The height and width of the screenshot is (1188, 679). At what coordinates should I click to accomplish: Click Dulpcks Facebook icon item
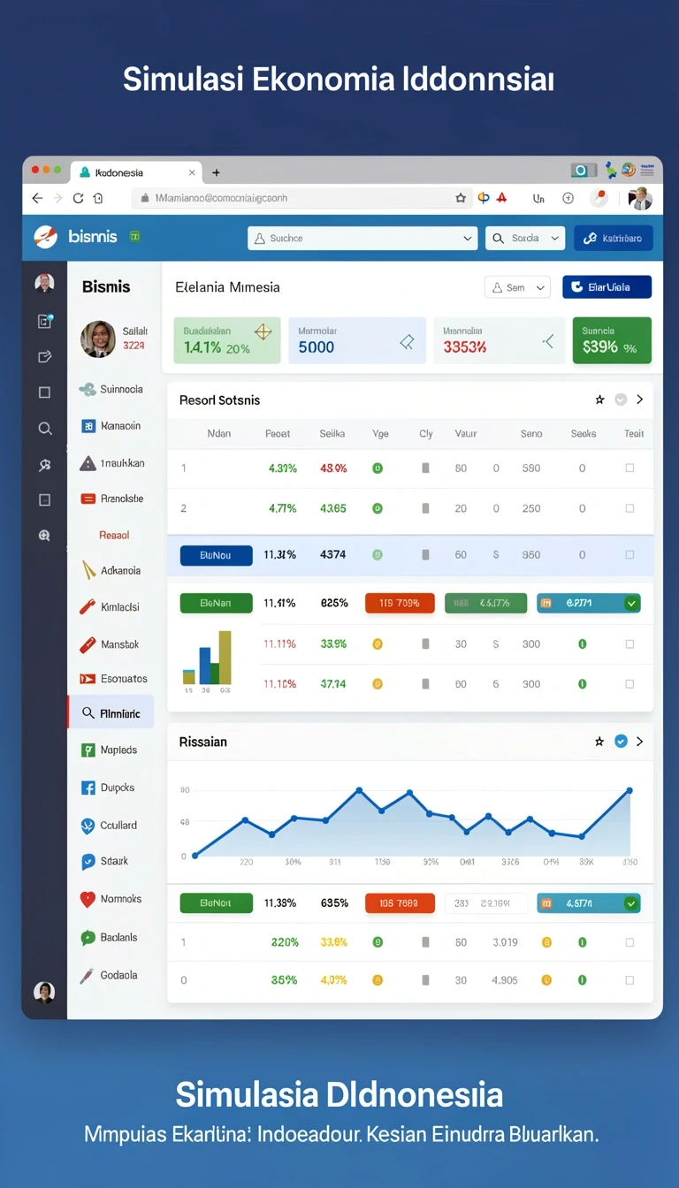(107, 788)
